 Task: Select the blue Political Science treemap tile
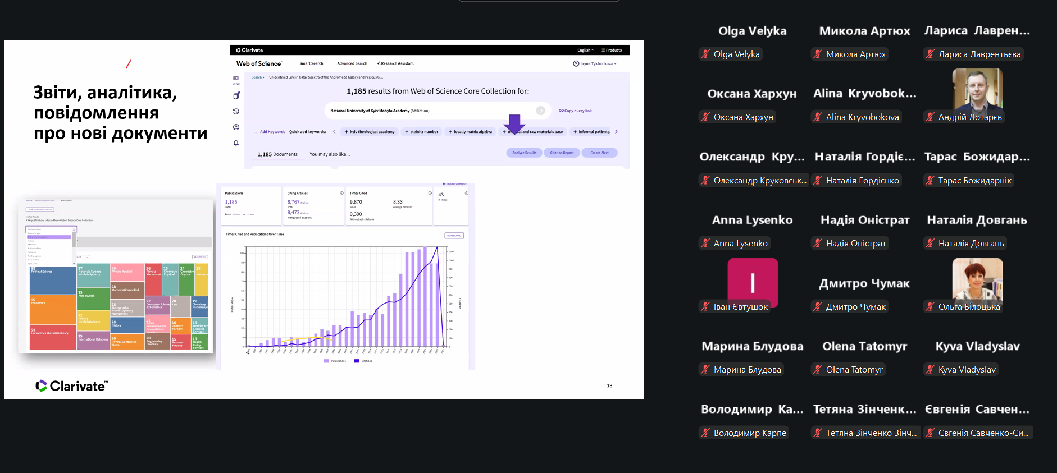53,281
